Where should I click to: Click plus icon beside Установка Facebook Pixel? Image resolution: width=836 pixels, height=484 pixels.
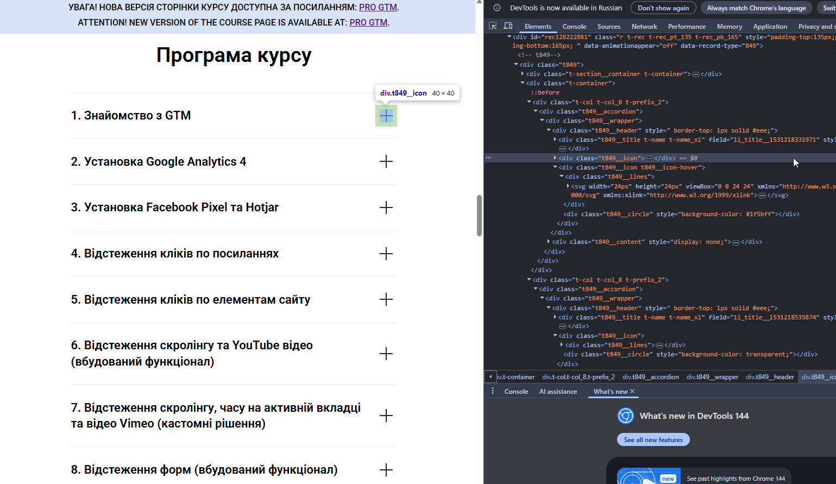[386, 208]
